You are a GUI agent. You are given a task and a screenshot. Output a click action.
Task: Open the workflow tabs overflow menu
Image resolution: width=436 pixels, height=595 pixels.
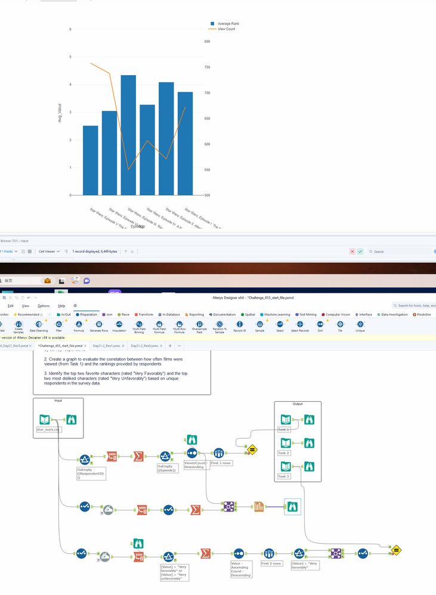tap(179, 346)
